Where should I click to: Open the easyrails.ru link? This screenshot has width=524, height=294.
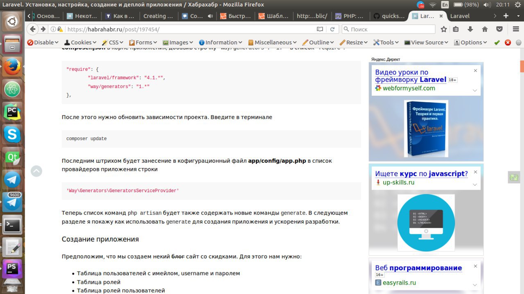(399, 283)
